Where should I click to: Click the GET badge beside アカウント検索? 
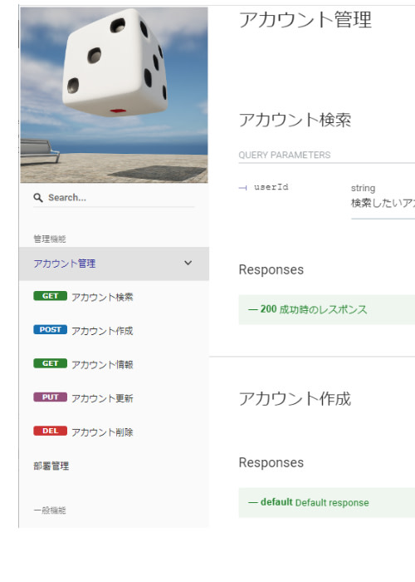coord(50,296)
